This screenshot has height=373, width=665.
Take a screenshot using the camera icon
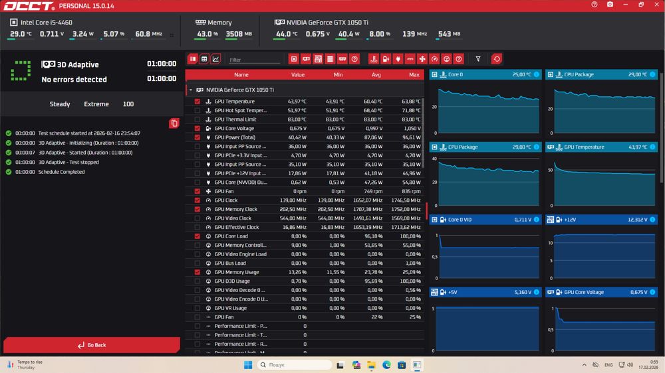pos(610,5)
